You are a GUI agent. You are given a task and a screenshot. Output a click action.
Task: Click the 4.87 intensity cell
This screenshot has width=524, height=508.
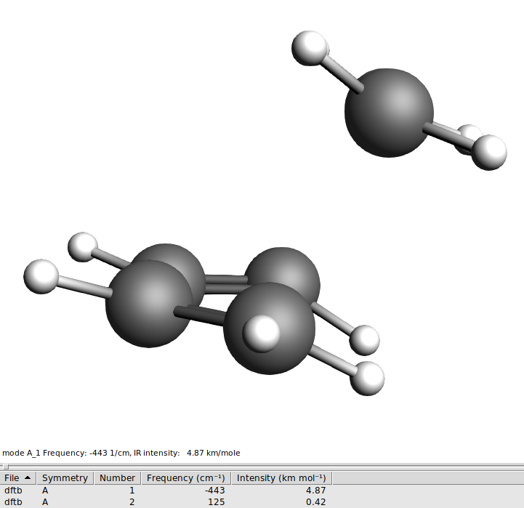click(315, 491)
